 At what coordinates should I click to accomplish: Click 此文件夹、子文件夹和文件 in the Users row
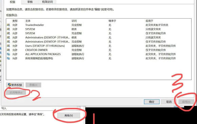(161, 46)
